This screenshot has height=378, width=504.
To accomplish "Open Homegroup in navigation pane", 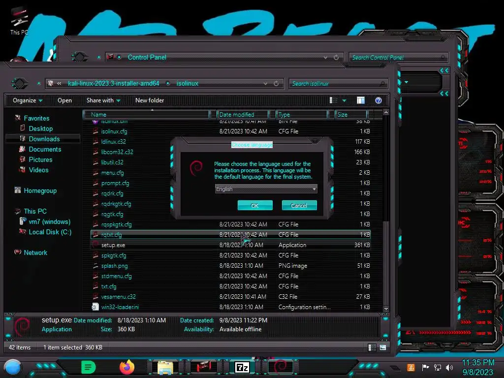I will (40, 190).
